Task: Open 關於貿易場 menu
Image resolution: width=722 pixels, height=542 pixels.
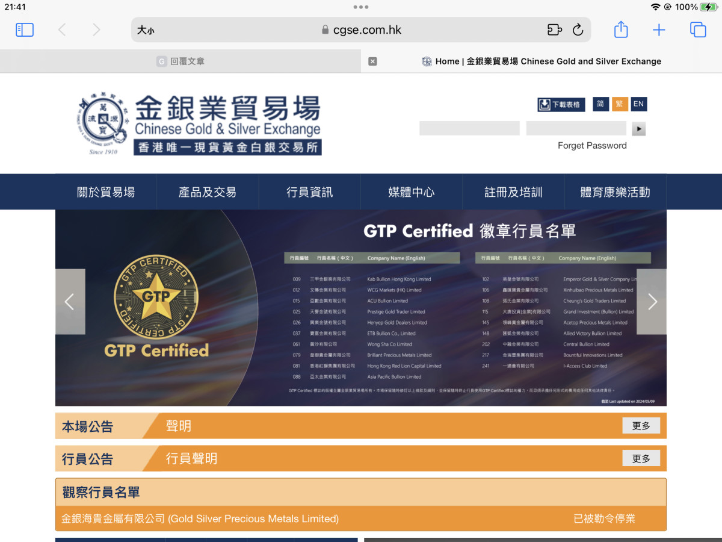Action: (106, 192)
